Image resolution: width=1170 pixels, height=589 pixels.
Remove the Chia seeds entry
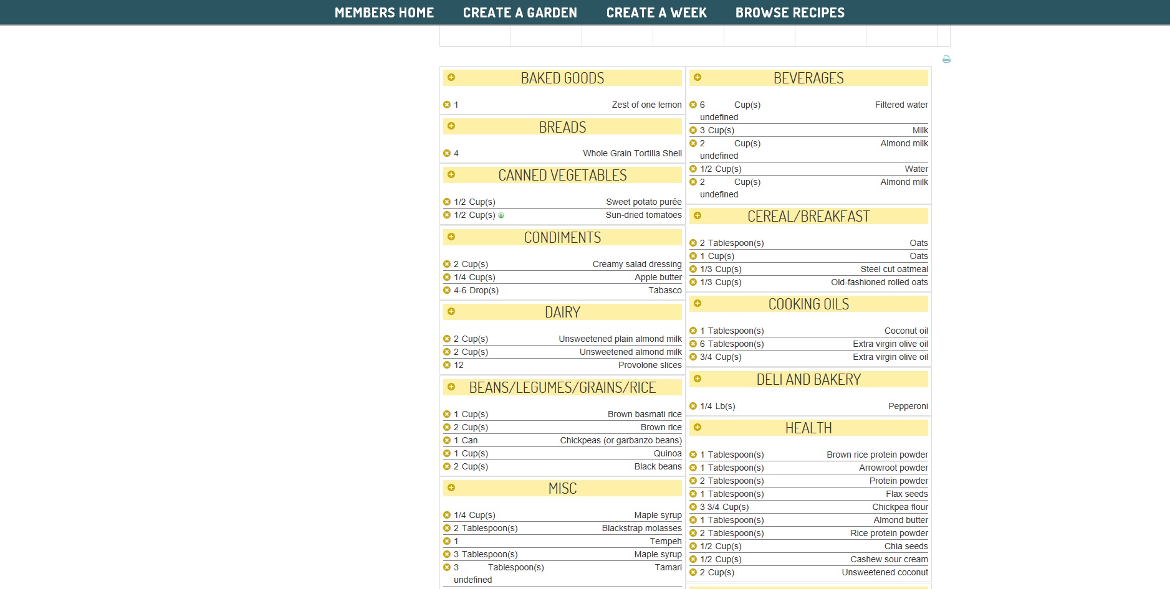693,546
